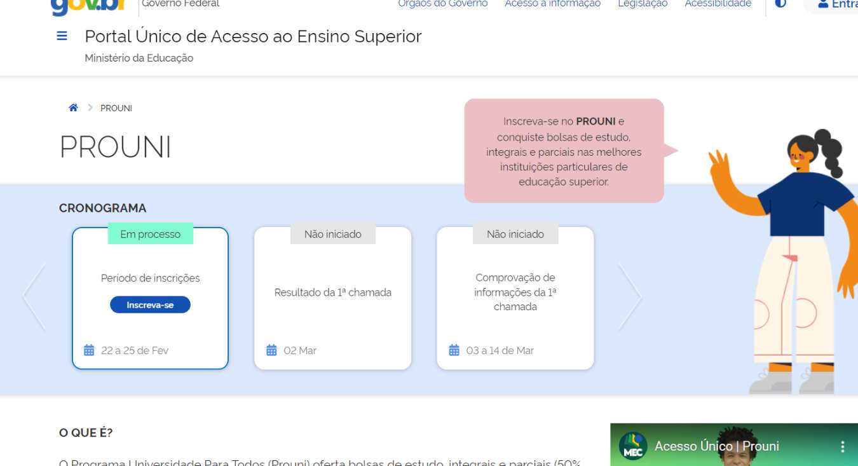
Task: Click the calendar icon next to 02 Mar
Action: [x=271, y=350]
